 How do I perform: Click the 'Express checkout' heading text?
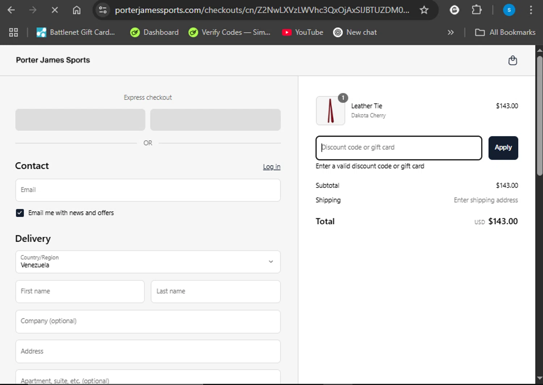click(148, 98)
